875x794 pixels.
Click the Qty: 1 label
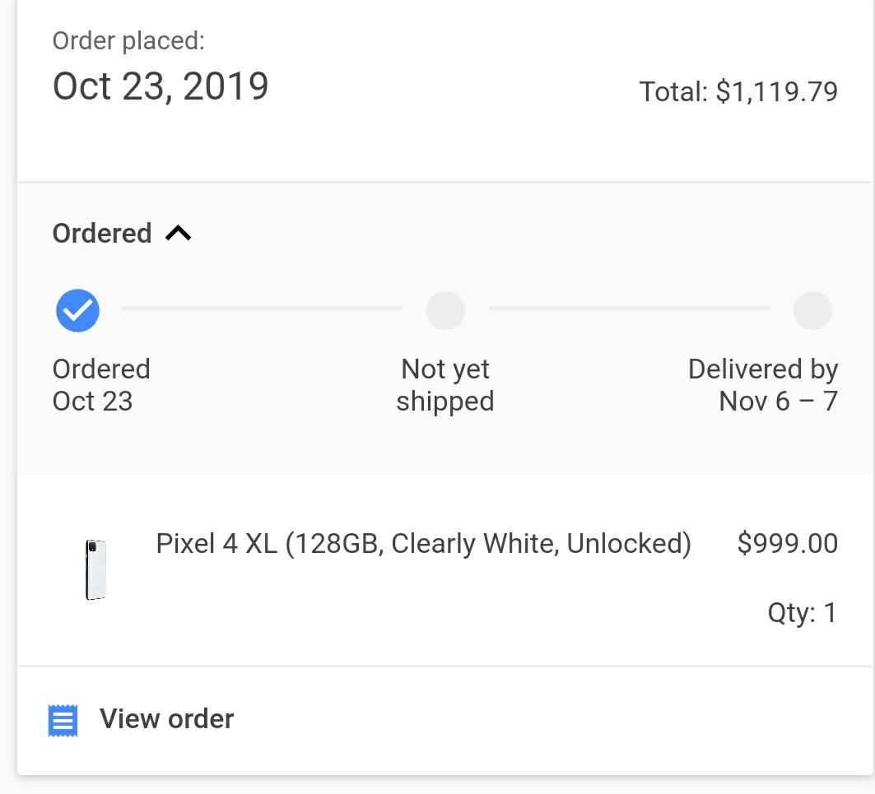pyautogui.click(x=803, y=613)
